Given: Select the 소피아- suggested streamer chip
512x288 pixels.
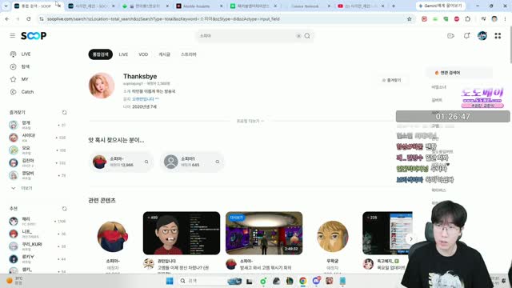Looking at the screenshot, I should [x=121, y=162].
